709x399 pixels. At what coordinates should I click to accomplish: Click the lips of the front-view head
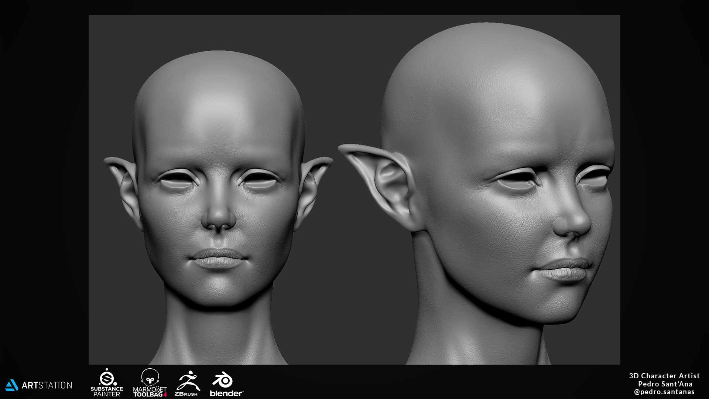pos(217,258)
